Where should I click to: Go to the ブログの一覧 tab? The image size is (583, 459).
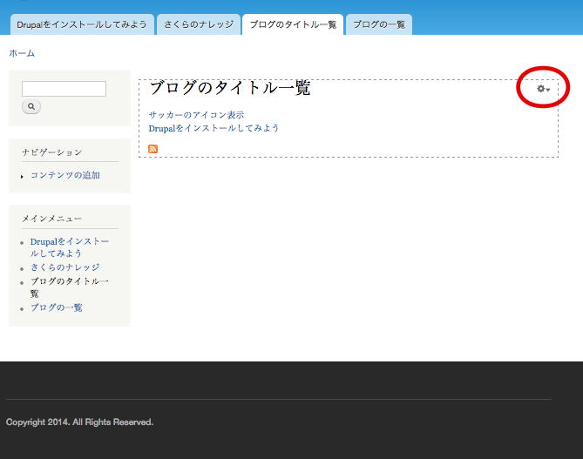pyautogui.click(x=378, y=24)
